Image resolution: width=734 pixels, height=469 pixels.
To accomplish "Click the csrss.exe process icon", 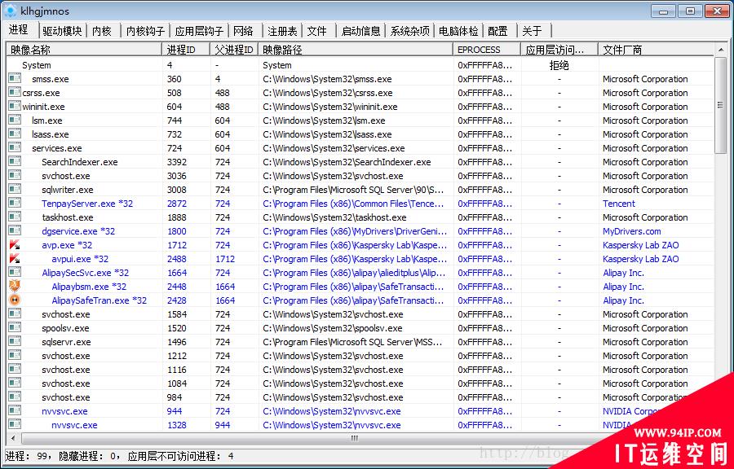I will point(15,93).
